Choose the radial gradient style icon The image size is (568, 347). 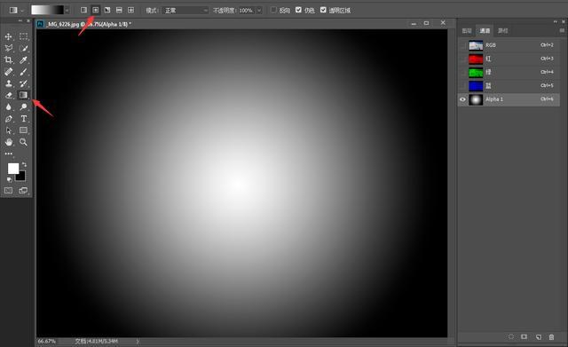coord(96,10)
